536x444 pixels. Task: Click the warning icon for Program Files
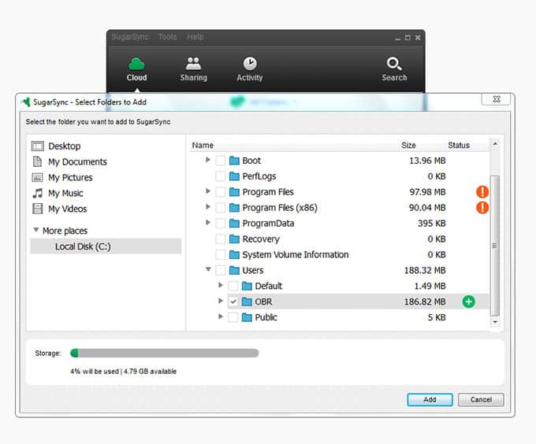coord(482,192)
